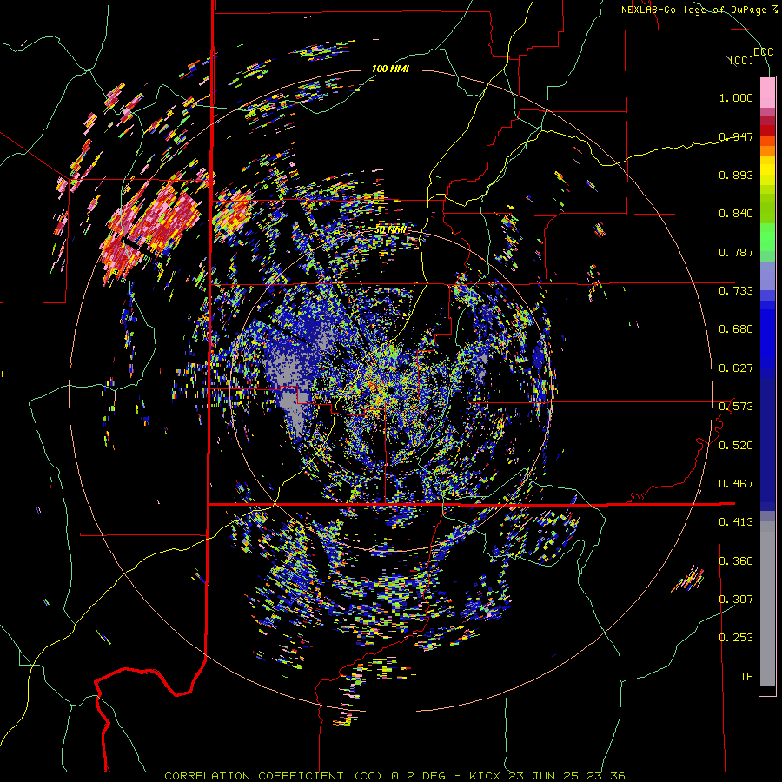Select the 0.573 scale value
This screenshot has height=782, width=782.
pyautogui.click(x=736, y=407)
